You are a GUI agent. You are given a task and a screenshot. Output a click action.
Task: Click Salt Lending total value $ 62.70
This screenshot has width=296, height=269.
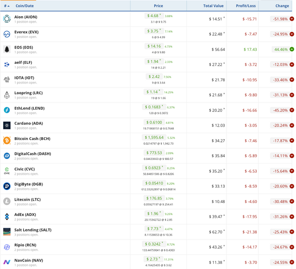[x=217, y=232]
